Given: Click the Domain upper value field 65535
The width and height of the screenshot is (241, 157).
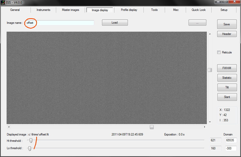Looking at the screenshot, I should point(231,140).
